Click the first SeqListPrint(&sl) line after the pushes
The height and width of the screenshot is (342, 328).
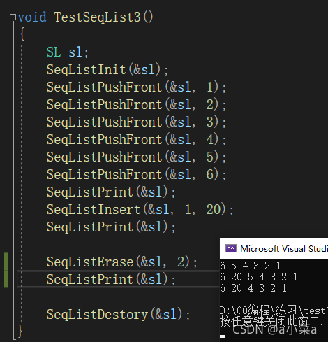[x=111, y=192]
